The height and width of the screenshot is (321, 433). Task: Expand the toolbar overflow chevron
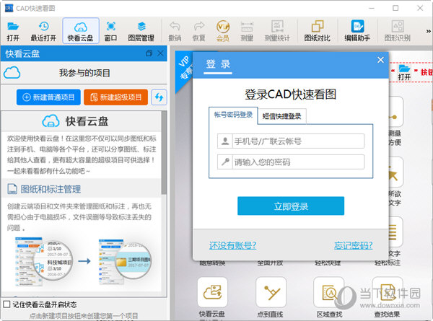tap(428, 31)
